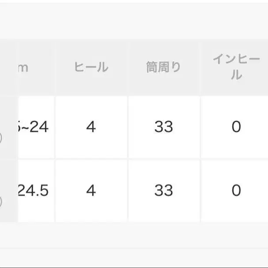Click the light gray strip below the table
Image resolution: width=268 pixels, height=268 pixels.
[134, 238]
